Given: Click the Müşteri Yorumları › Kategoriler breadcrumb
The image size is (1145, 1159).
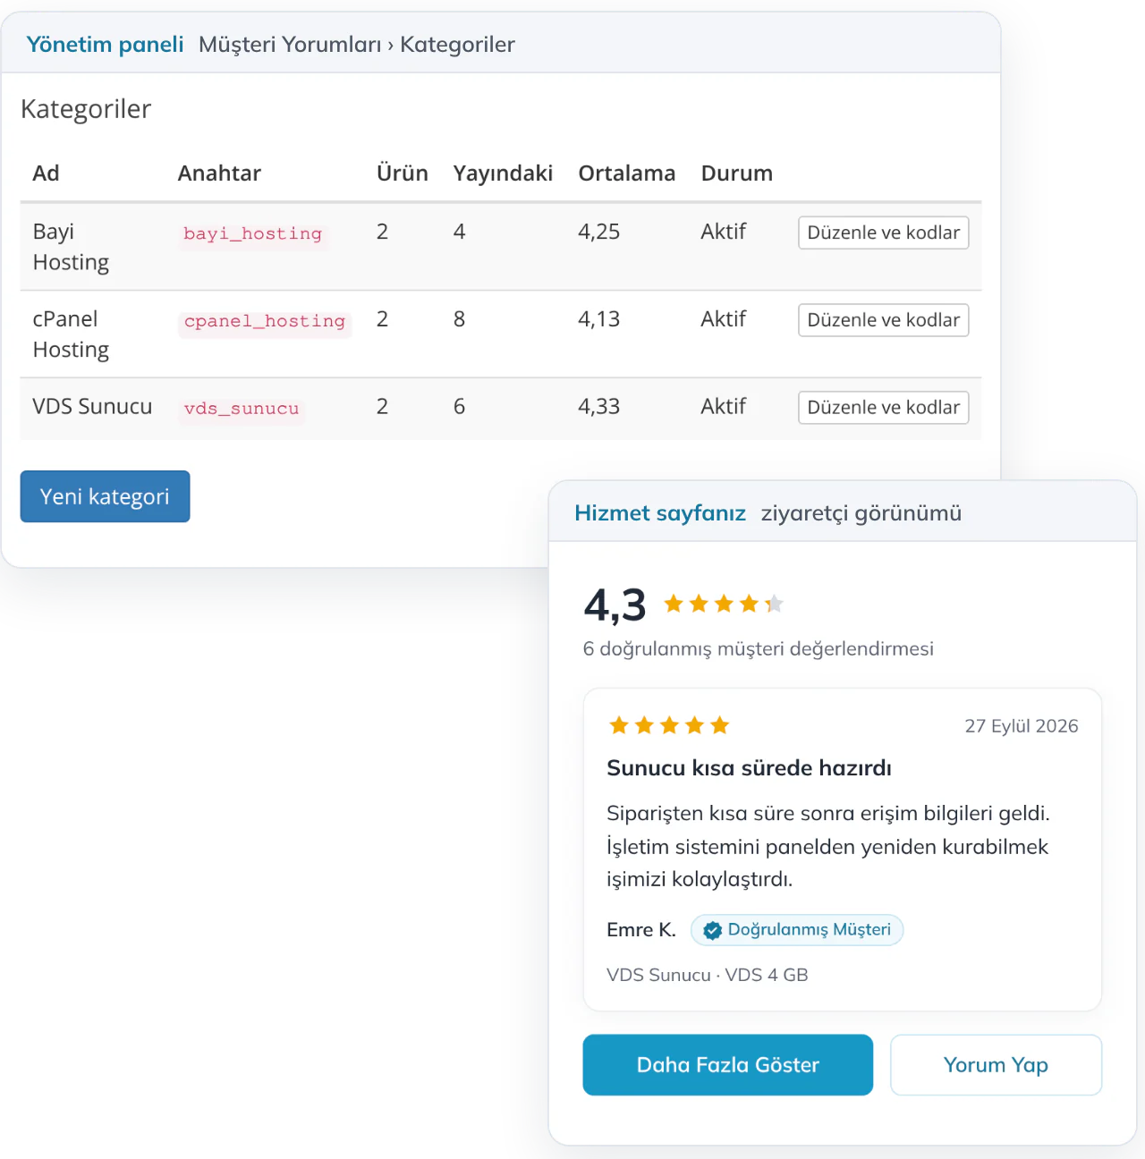Looking at the screenshot, I should click(357, 45).
